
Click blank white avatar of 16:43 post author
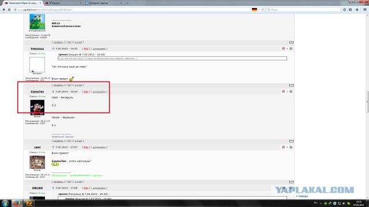click(37, 64)
